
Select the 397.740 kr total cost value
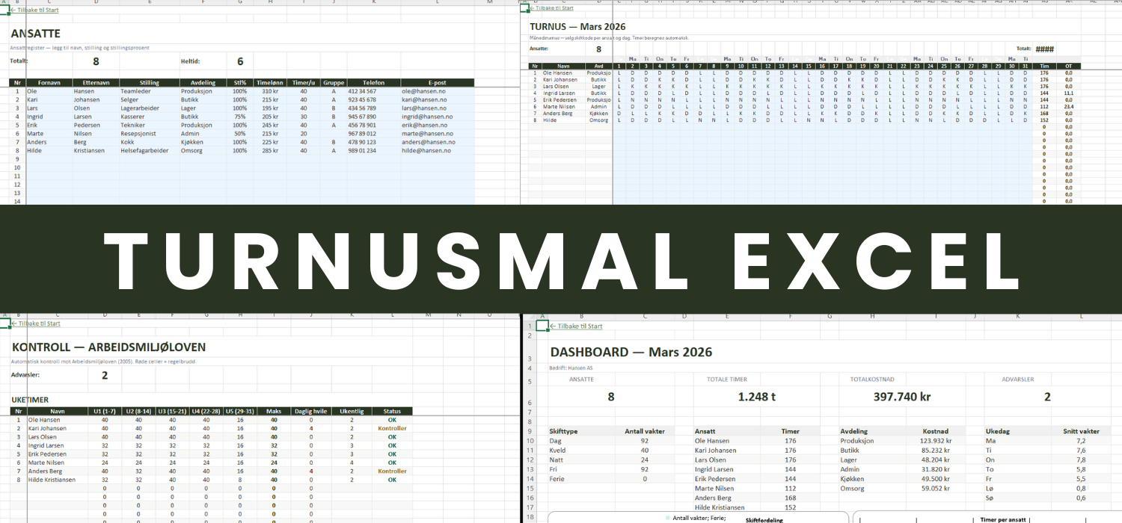(x=901, y=397)
